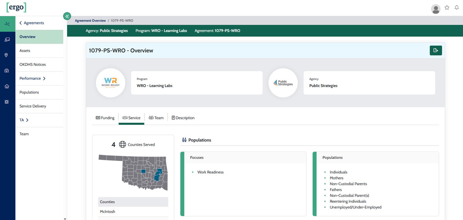Open the presentation board rail icon

[7, 40]
